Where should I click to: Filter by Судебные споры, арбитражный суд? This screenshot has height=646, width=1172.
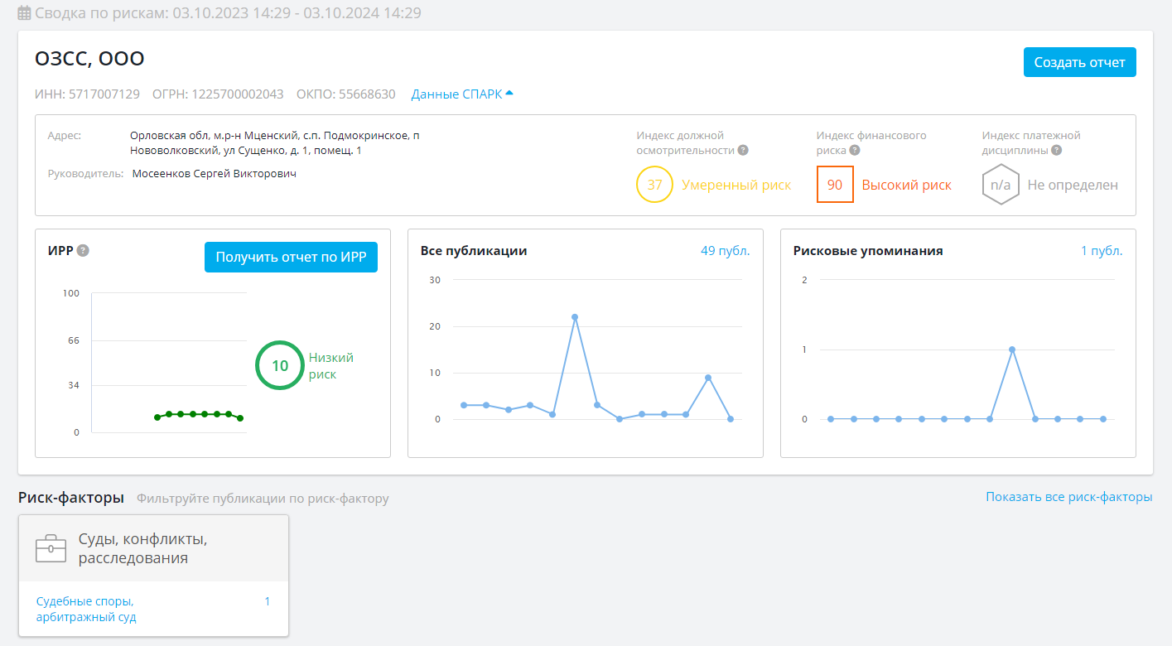[85, 609]
